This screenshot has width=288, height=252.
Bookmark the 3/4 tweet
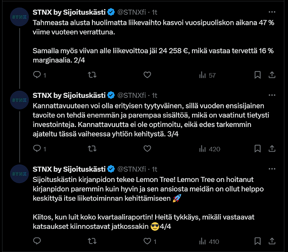pos(258,149)
